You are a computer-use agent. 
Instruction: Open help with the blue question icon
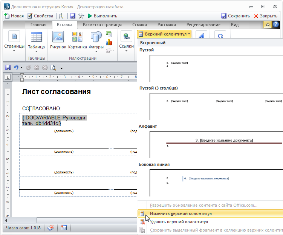coord(276,24)
